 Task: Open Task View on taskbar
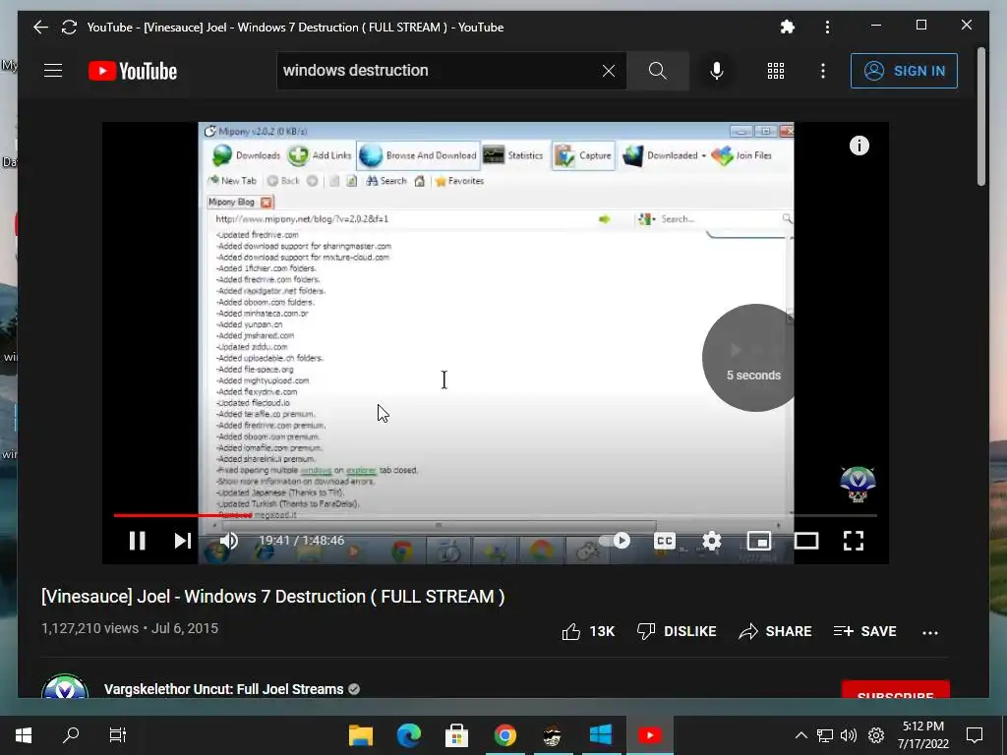tap(118, 735)
